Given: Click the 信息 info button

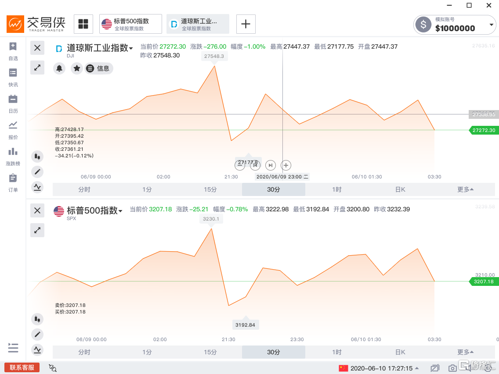Looking at the screenshot, I should click(99, 68).
